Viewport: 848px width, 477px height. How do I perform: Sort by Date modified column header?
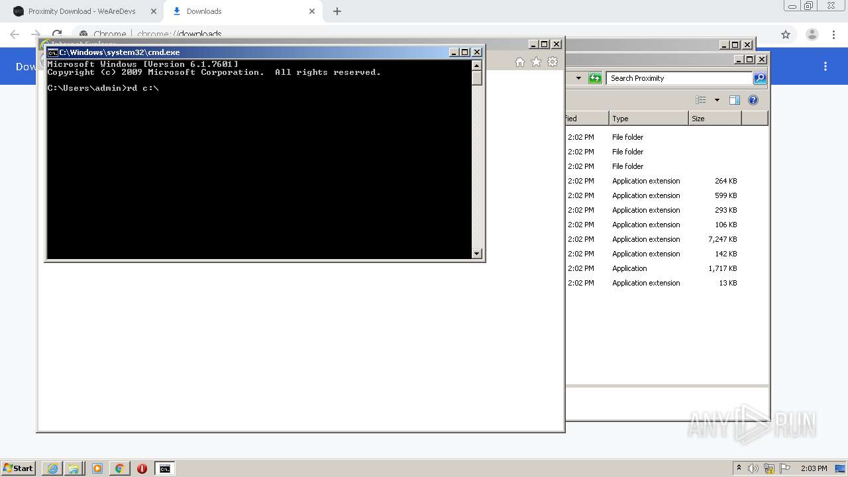[x=587, y=119]
